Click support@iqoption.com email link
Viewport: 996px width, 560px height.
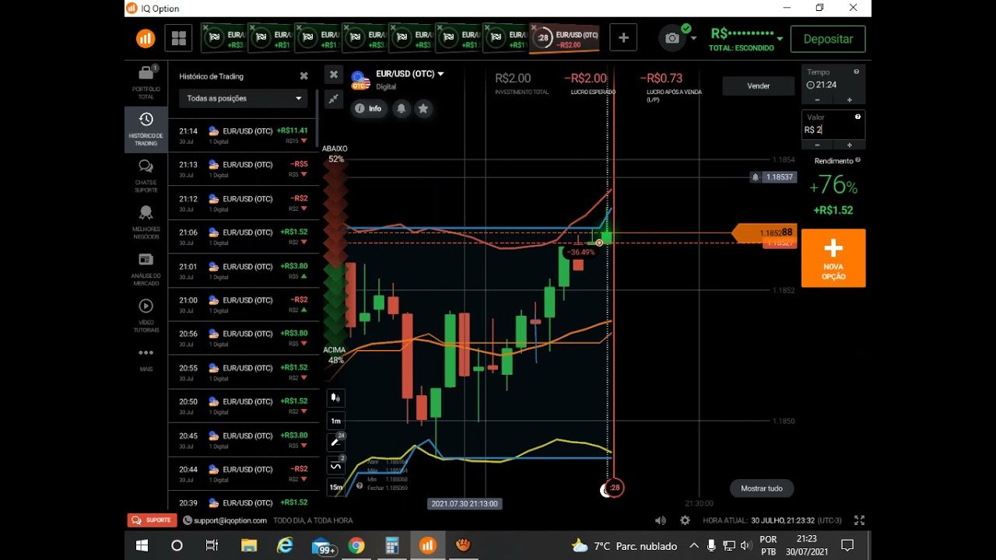coord(230,520)
